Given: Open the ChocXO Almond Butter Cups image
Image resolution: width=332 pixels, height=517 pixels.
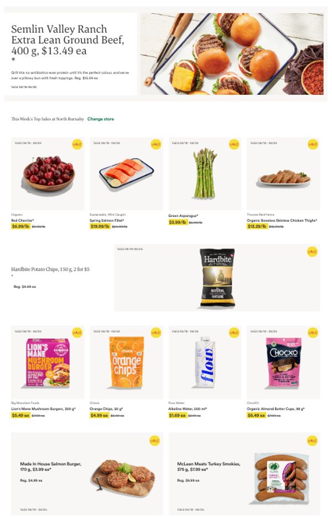Looking at the screenshot, I should (x=283, y=362).
